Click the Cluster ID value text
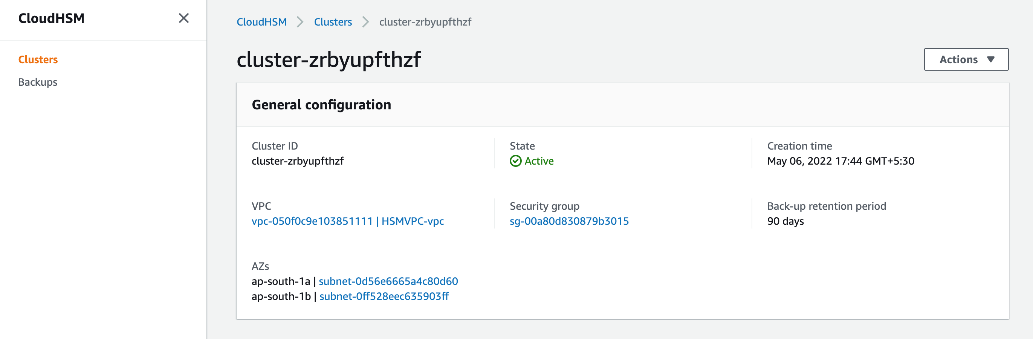This screenshot has width=1033, height=339. (x=298, y=161)
